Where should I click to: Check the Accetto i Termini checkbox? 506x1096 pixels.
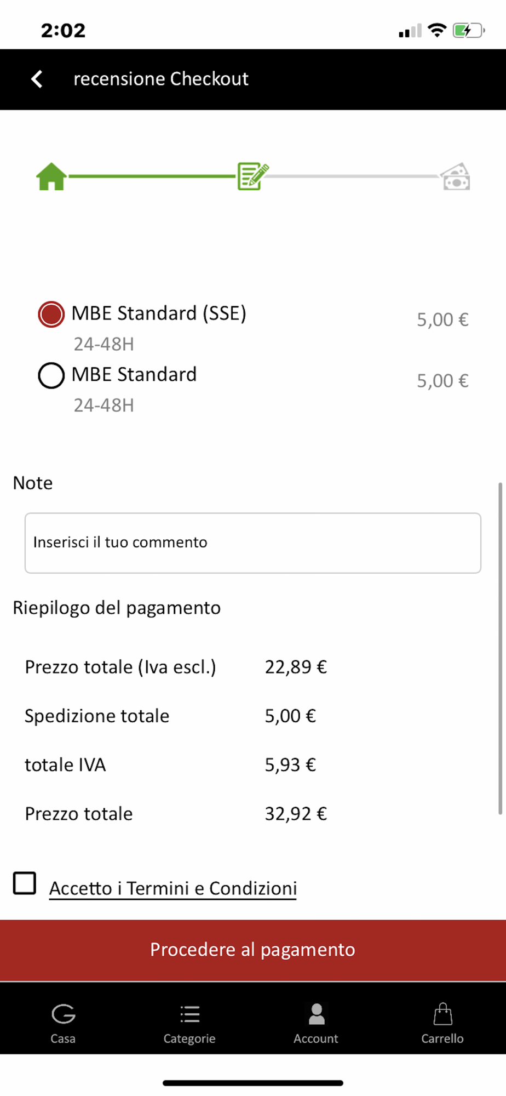[25, 883]
